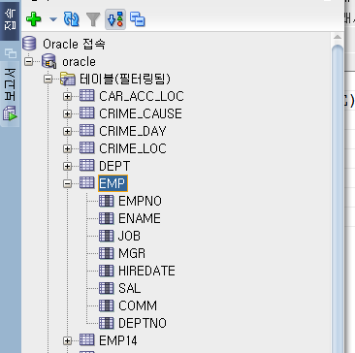Click the oracle connection icon
The image size is (355, 353).
(x=49, y=61)
